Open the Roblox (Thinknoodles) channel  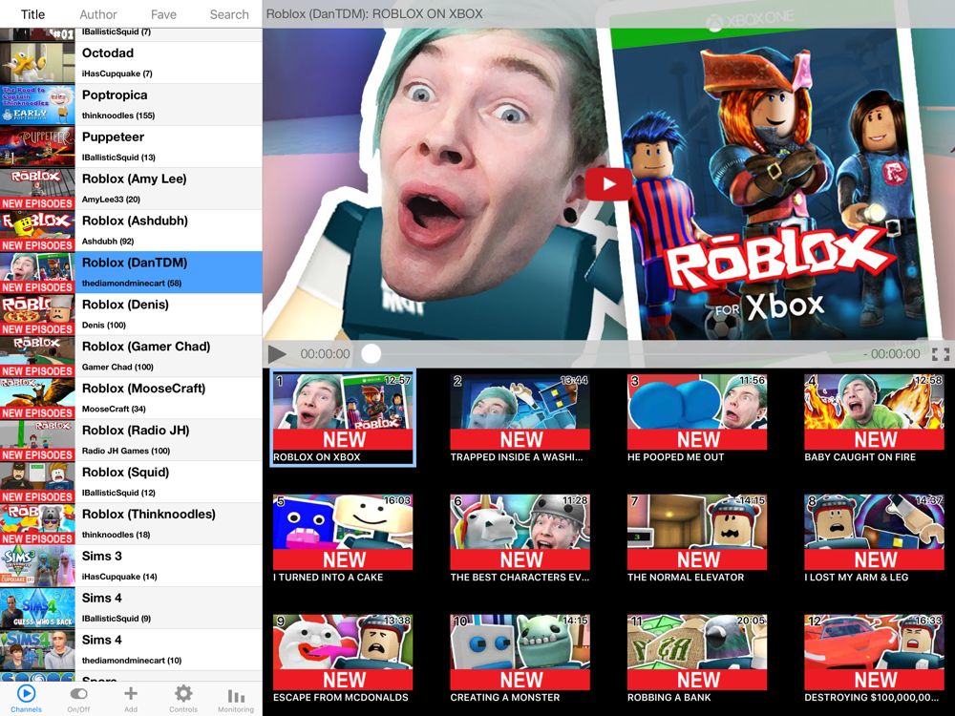pyautogui.click(x=131, y=524)
